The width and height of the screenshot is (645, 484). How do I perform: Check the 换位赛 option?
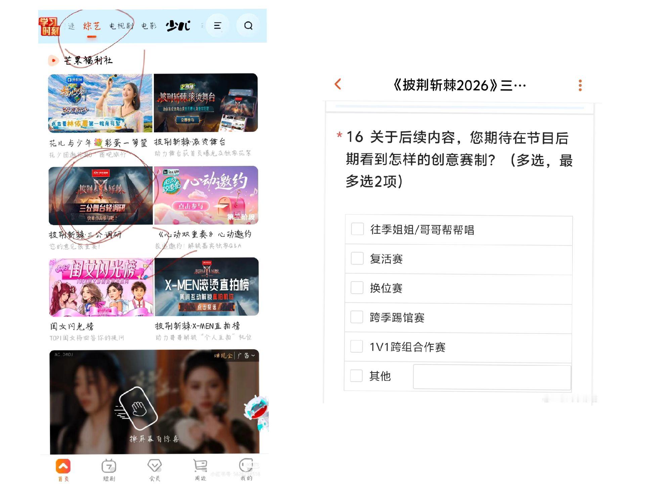click(357, 288)
